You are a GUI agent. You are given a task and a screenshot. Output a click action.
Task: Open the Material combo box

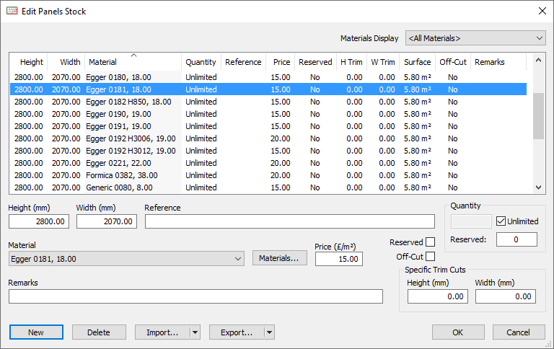click(x=126, y=259)
